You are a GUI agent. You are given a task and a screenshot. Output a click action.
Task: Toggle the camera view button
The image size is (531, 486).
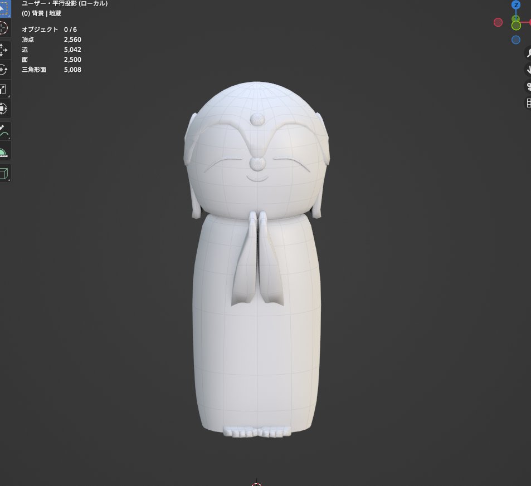pos(529,86)
